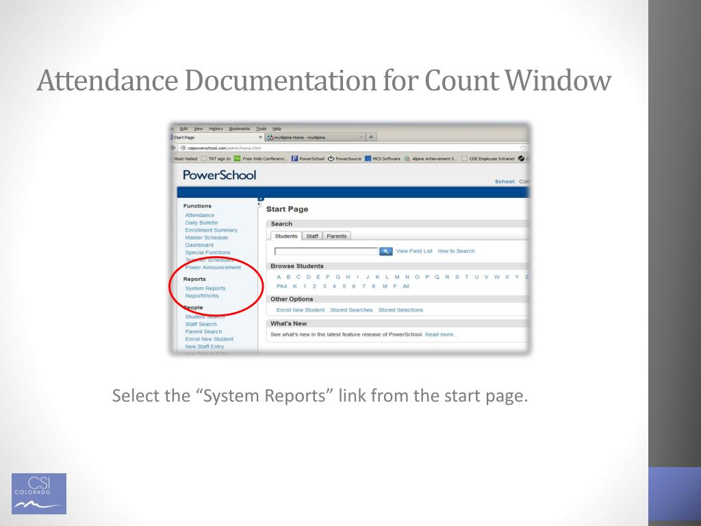Open the New Staff Entry link
Image resolution: width=701 pixels, height=526 pixels.
pos(205,347)
